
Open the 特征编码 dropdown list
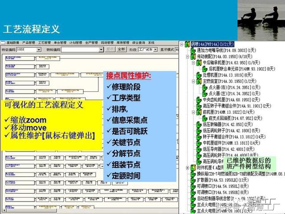[39, 50]
